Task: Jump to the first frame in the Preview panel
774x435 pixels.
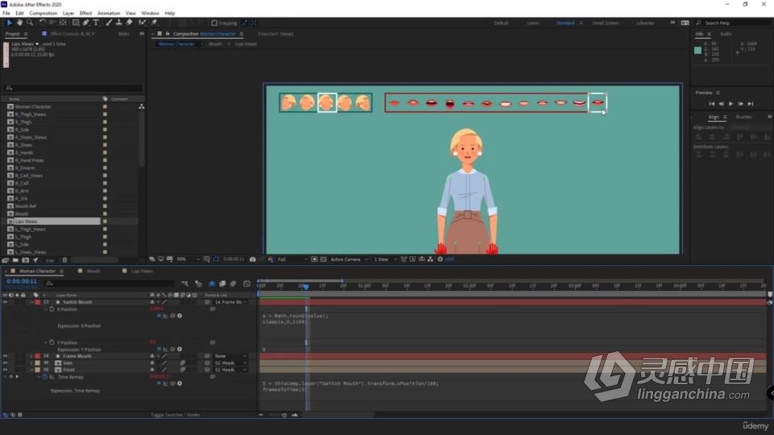Action: click(x=712, y=104)
